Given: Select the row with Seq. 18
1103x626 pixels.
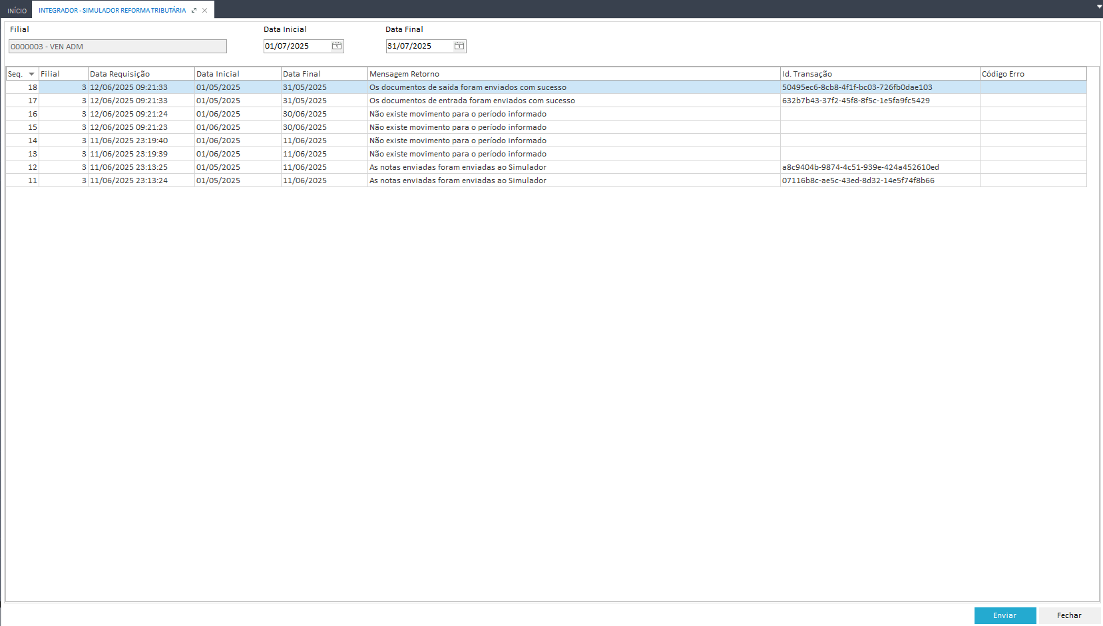Looking at the screenshot, I should coord(547,87).
